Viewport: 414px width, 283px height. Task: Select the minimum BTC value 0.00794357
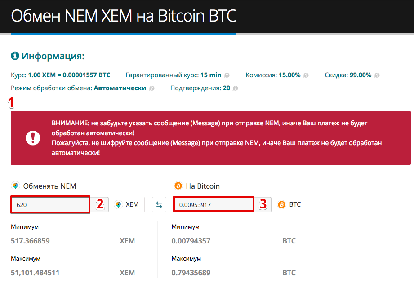(x=191, y=241)
